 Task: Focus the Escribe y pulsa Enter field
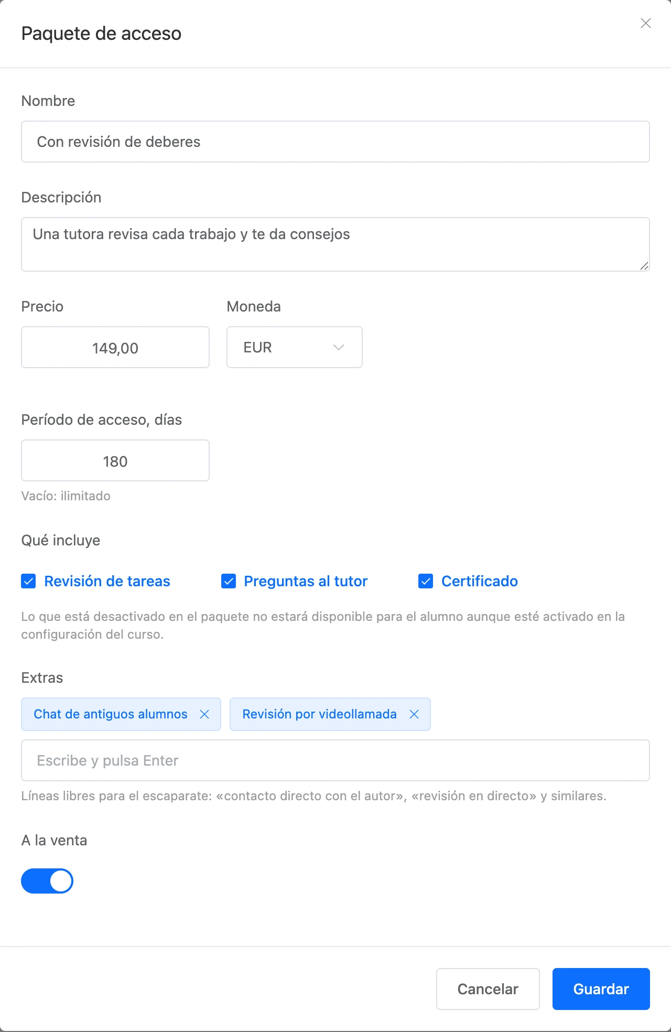pyautogui.click(x=335, y=760)
